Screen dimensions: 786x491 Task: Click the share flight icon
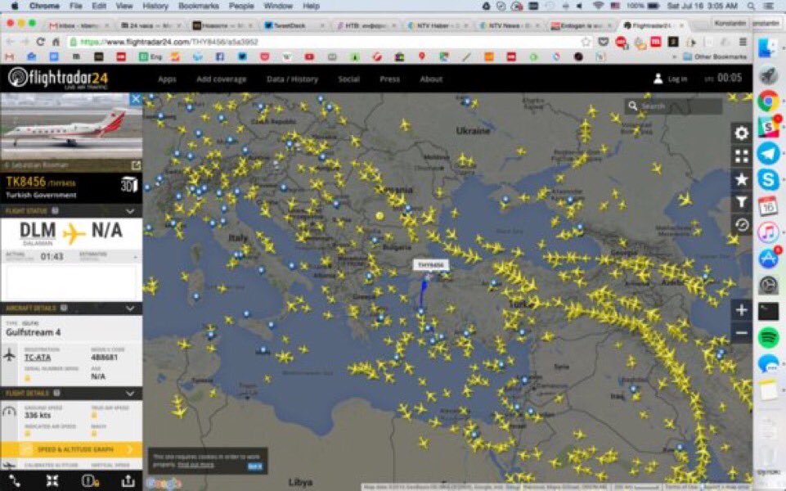point(128,481)
